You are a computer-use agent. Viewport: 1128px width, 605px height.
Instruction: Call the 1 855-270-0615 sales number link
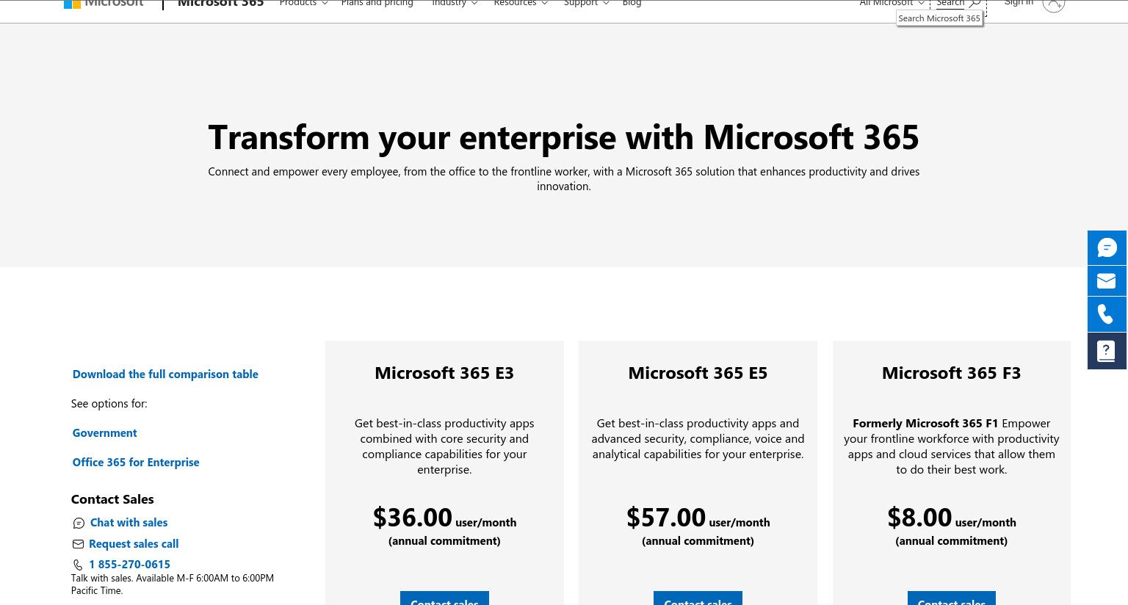129,565
